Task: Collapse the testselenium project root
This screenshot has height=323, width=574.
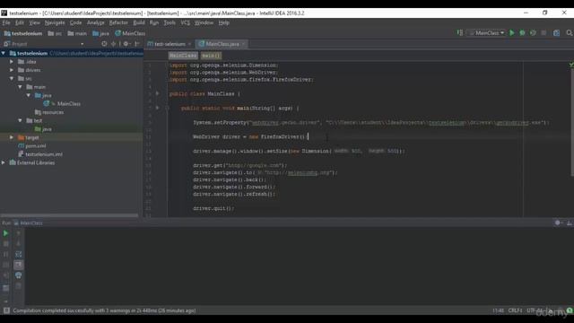Action: 4,54
